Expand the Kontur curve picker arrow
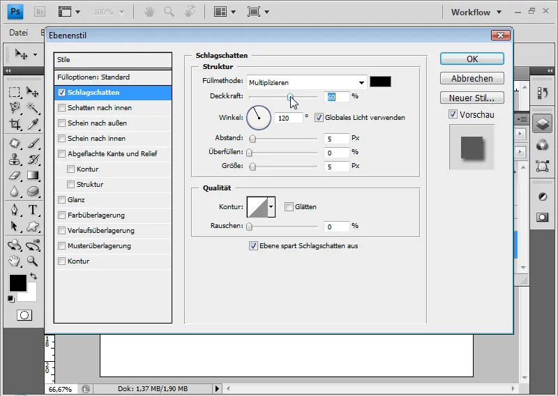Screen dimensions: 558x396 [x=271, y=206]
